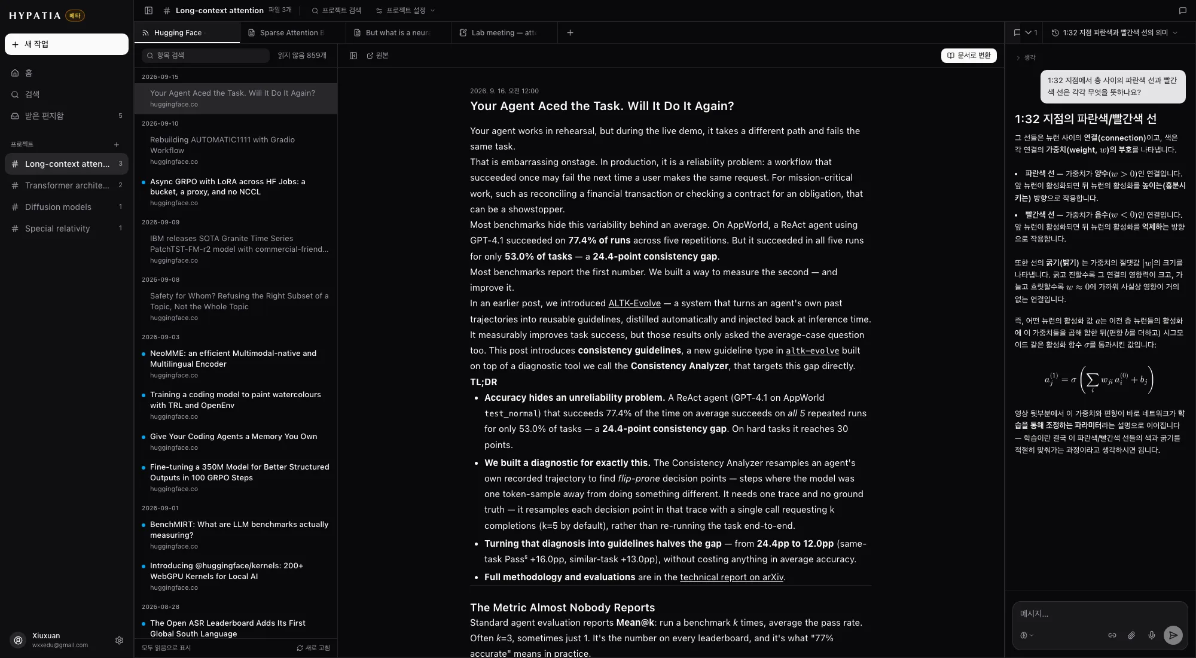This screenshot has height=658, width=1196.
Task: Open the technical report on arXiv link
Action: click(731, 577)
